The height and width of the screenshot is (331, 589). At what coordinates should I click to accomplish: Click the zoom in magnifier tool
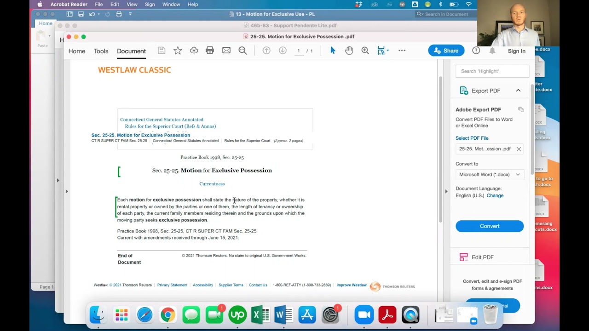(365, 51)
